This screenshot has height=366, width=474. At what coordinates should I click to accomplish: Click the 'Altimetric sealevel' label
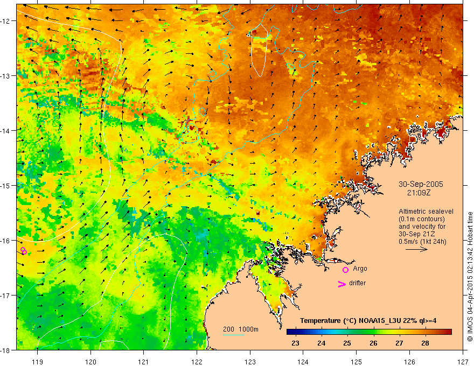426,212
